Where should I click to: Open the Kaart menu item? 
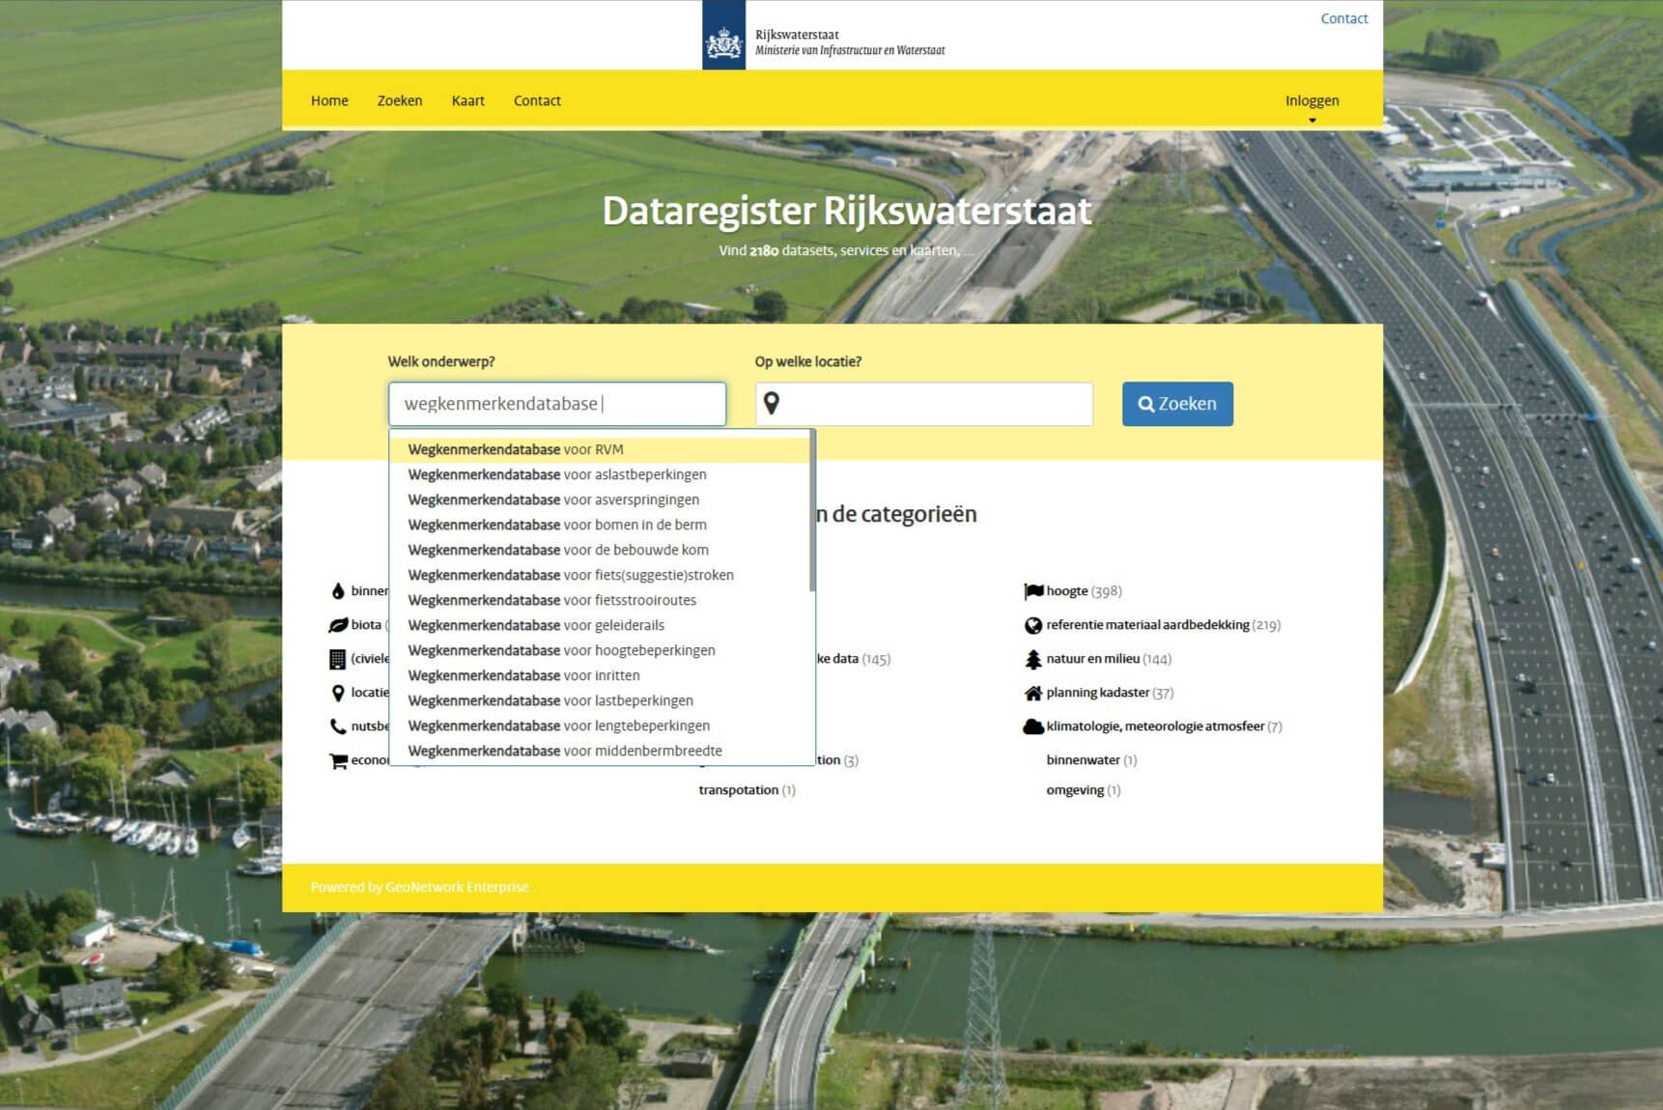pos(468,100)
